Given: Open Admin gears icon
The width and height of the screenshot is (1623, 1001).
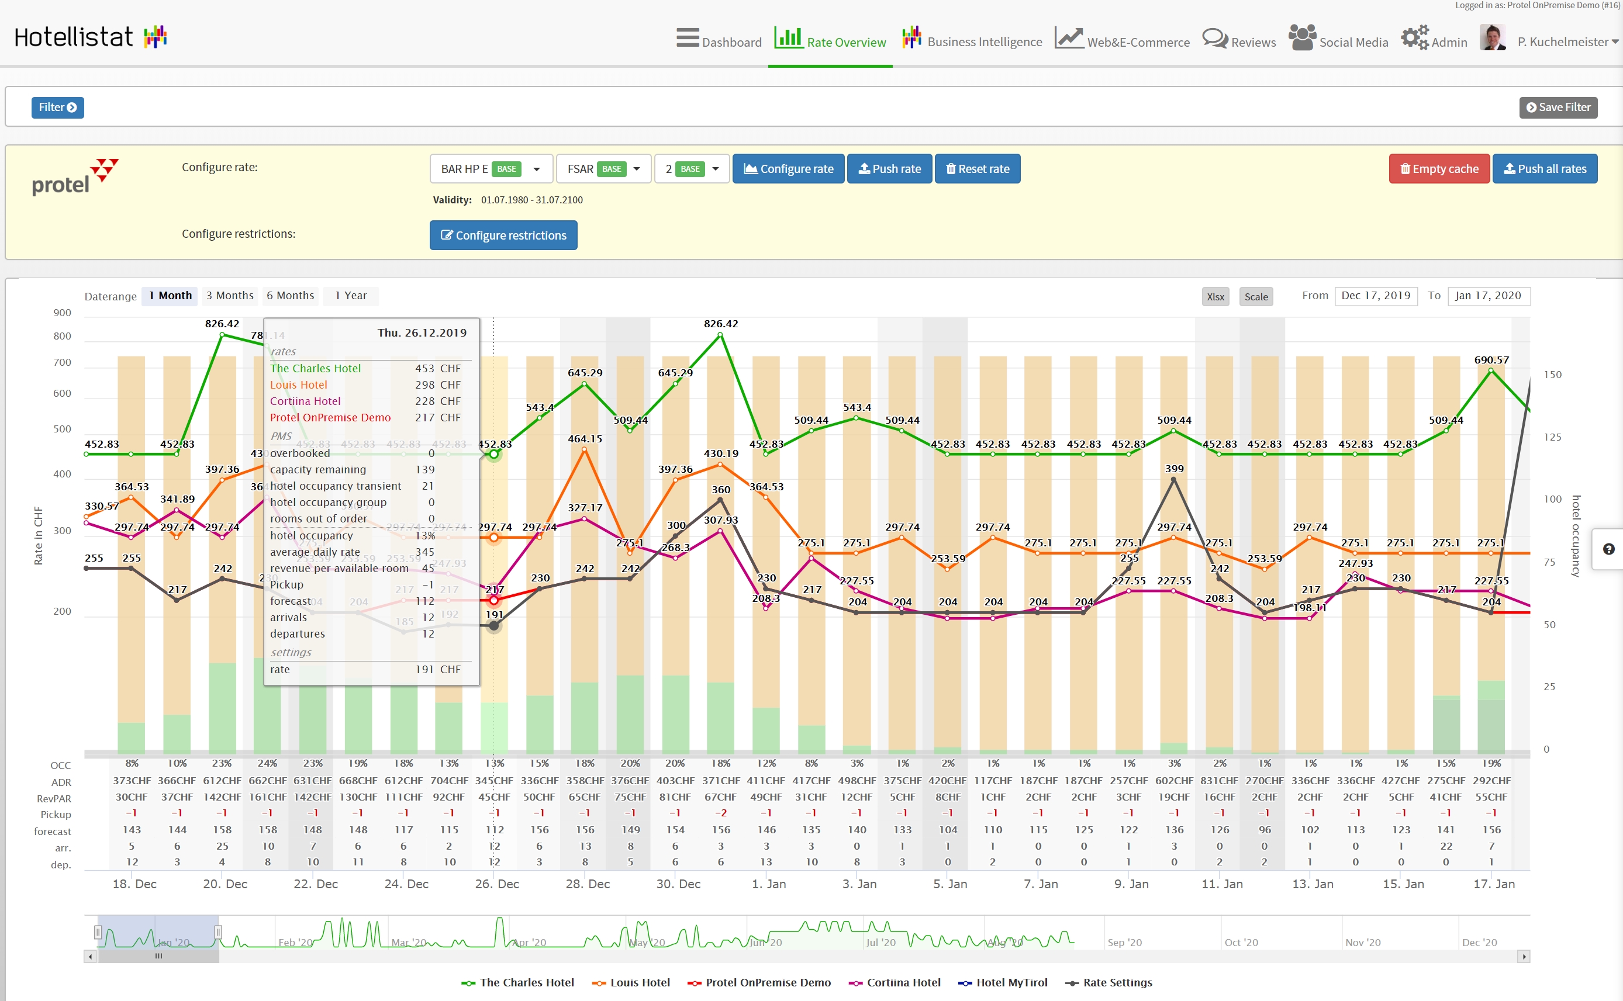Looking at the screenshot, I should [x=1414, y=38].
